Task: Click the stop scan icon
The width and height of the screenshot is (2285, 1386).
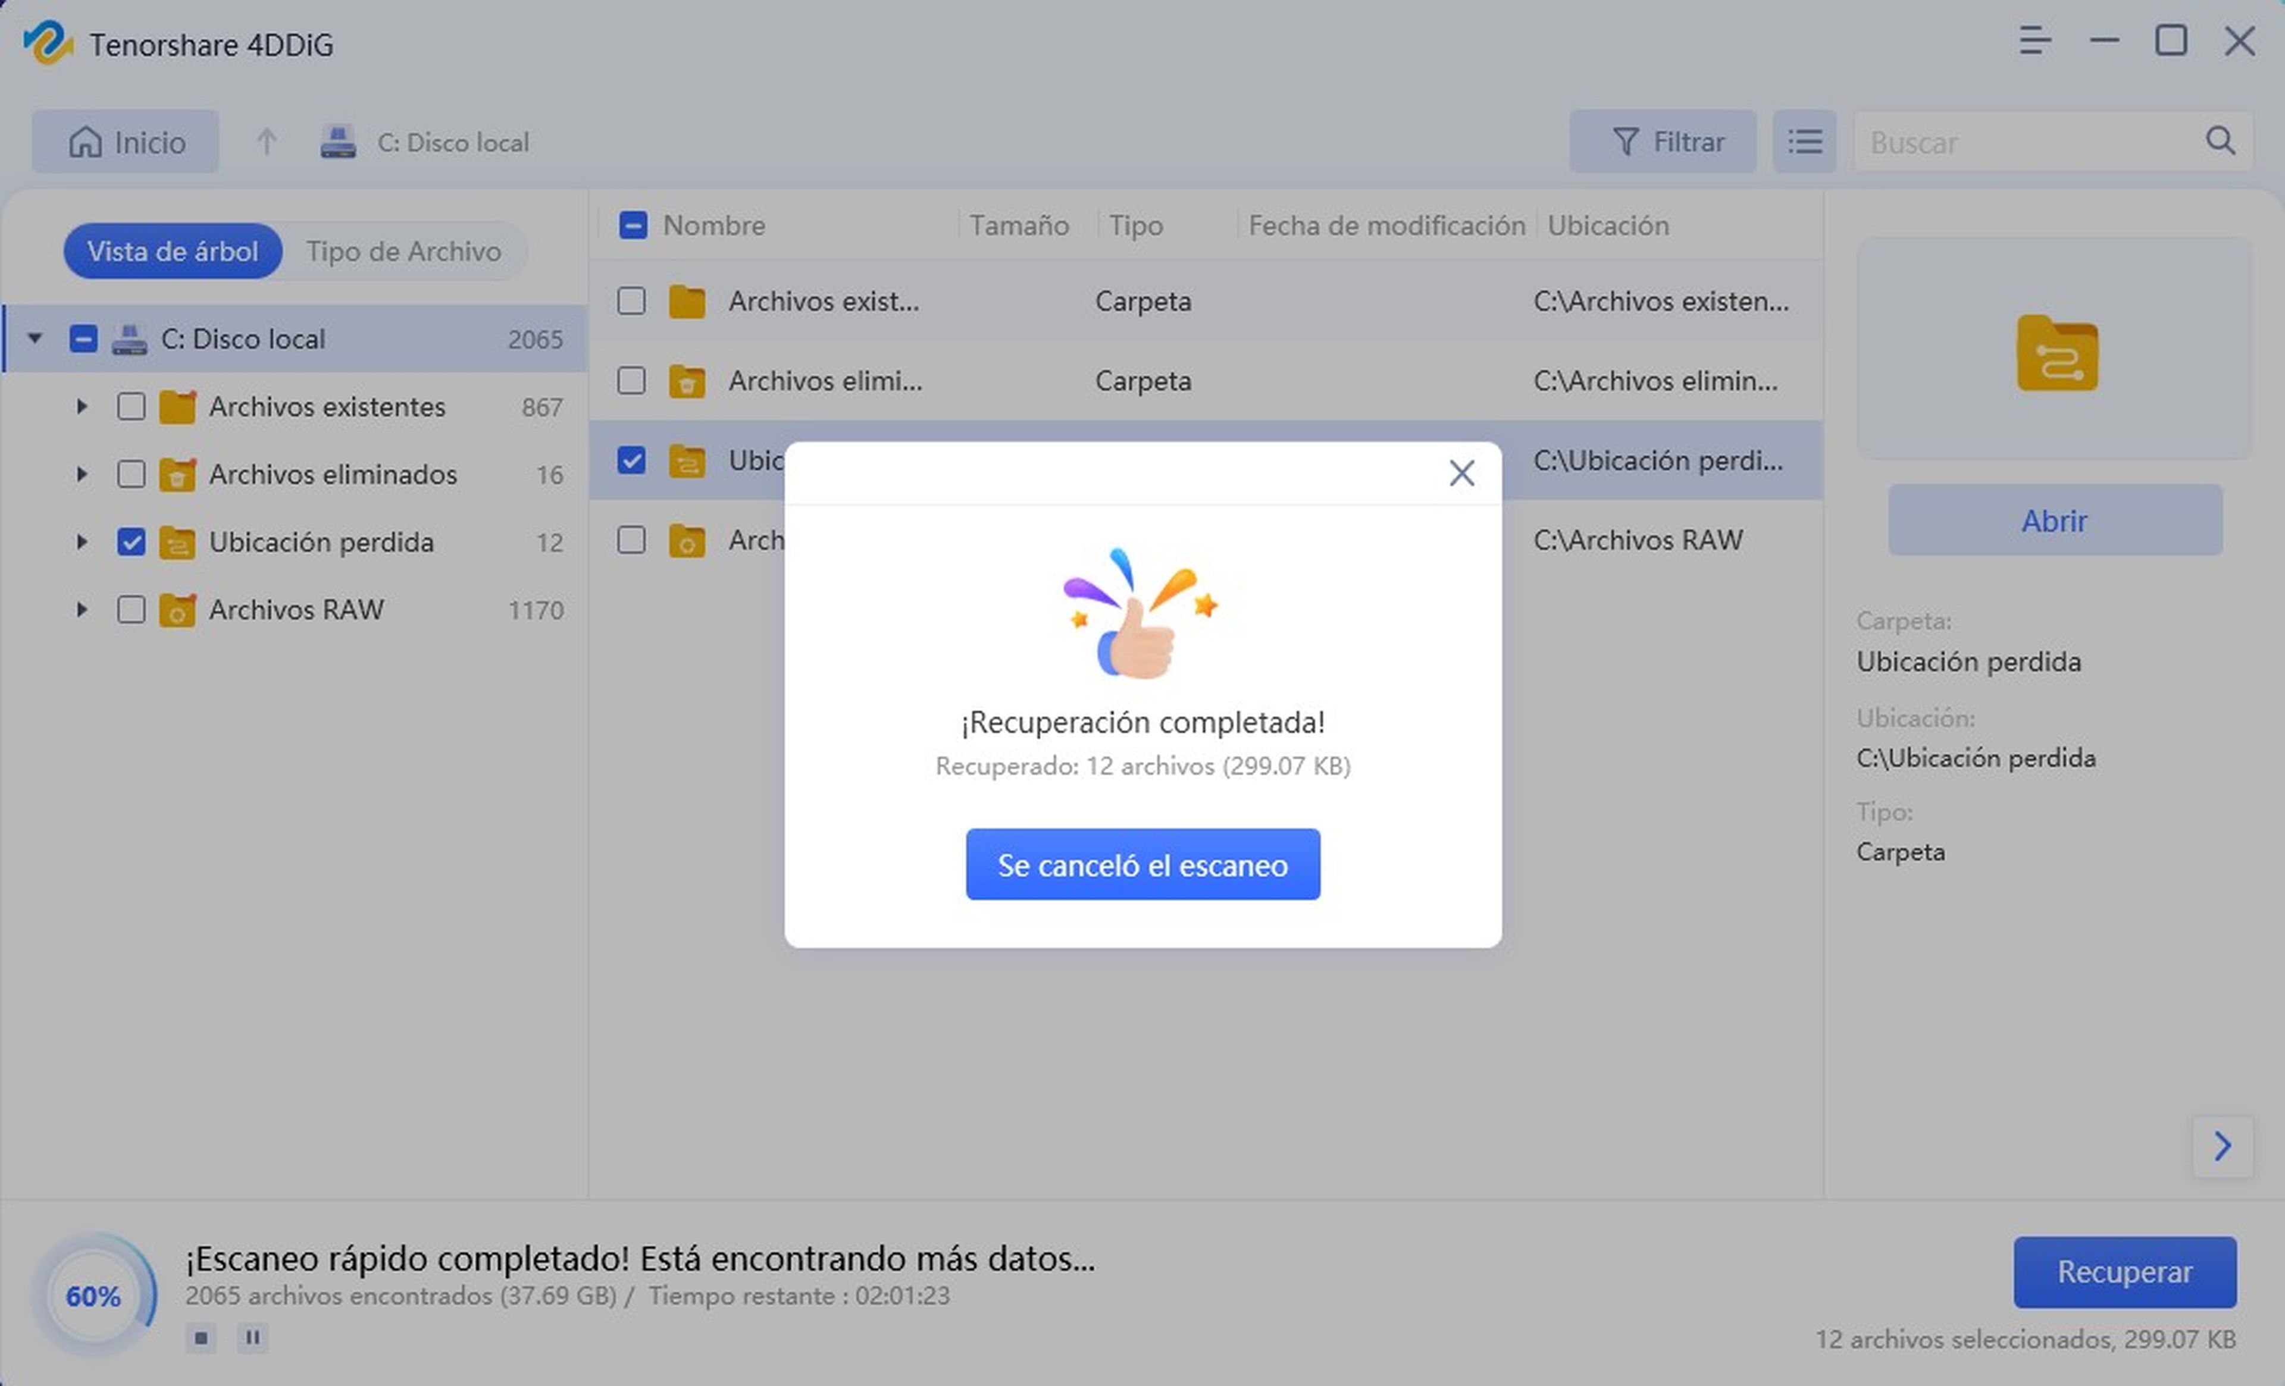Action: 201,1338
